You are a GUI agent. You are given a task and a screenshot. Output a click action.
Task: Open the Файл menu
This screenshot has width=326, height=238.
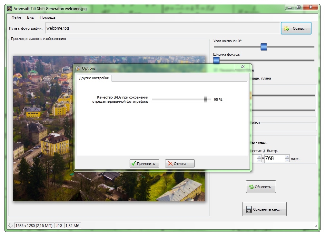[x=16, y=17]
